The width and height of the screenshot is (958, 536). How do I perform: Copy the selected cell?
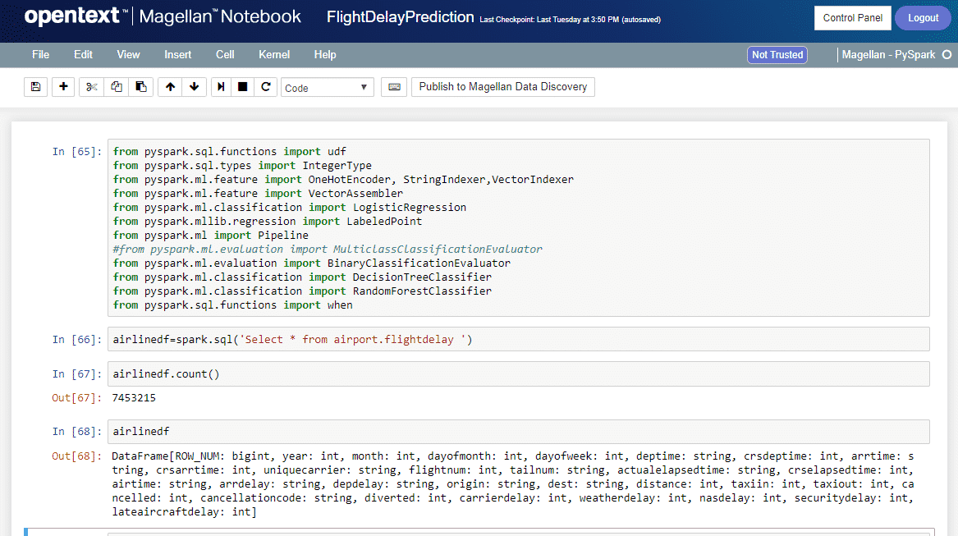115,86
